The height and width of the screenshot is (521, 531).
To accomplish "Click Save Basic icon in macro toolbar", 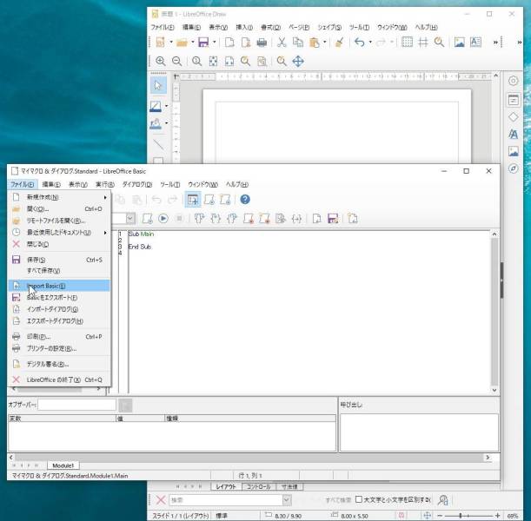I will (x=333, y=219).
